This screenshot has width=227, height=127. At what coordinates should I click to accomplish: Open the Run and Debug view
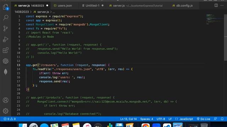pyautogui.click(x=6, y=39)
